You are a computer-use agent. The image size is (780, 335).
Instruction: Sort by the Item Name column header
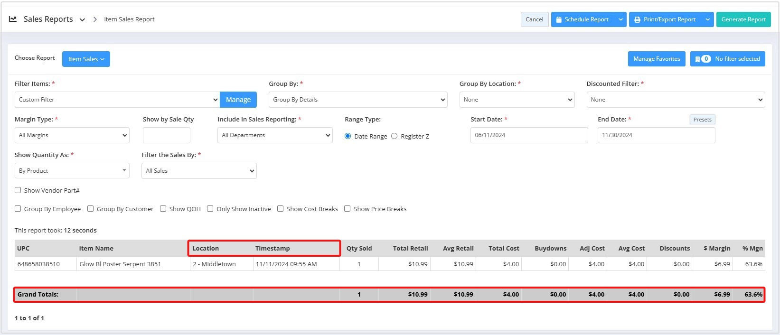[96, 248]
